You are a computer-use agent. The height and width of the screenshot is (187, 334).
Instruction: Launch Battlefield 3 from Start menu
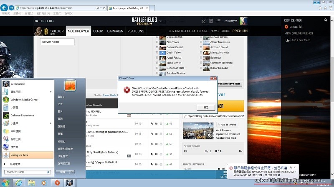(18, 84)
